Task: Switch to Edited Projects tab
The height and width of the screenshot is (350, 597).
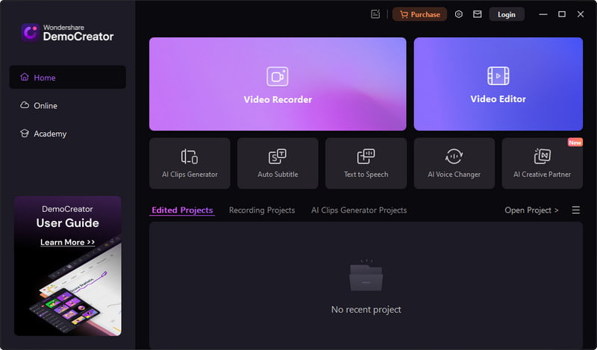Action: (182, 210)
